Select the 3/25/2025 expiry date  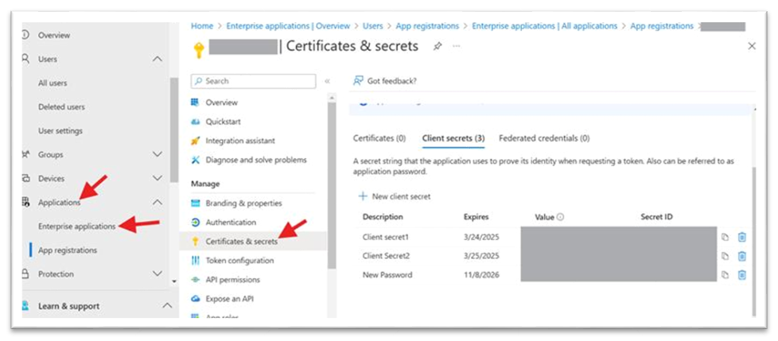coord(481,256)
